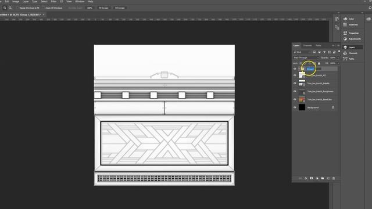Open the Adjustments panel icon
Screen dimensions: 372x209
click(x=345, y=39)
